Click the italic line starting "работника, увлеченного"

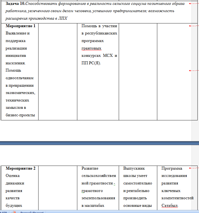(x=90, y=11)
